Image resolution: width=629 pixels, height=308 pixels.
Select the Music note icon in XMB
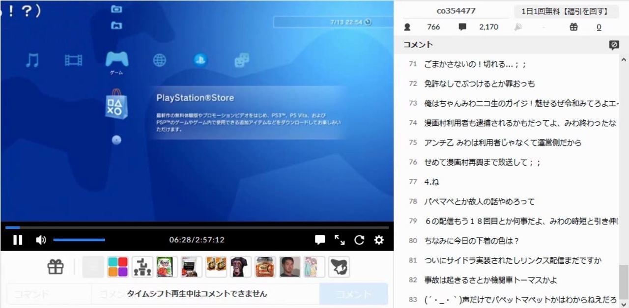pyautogui.click(x=32, y=60)
